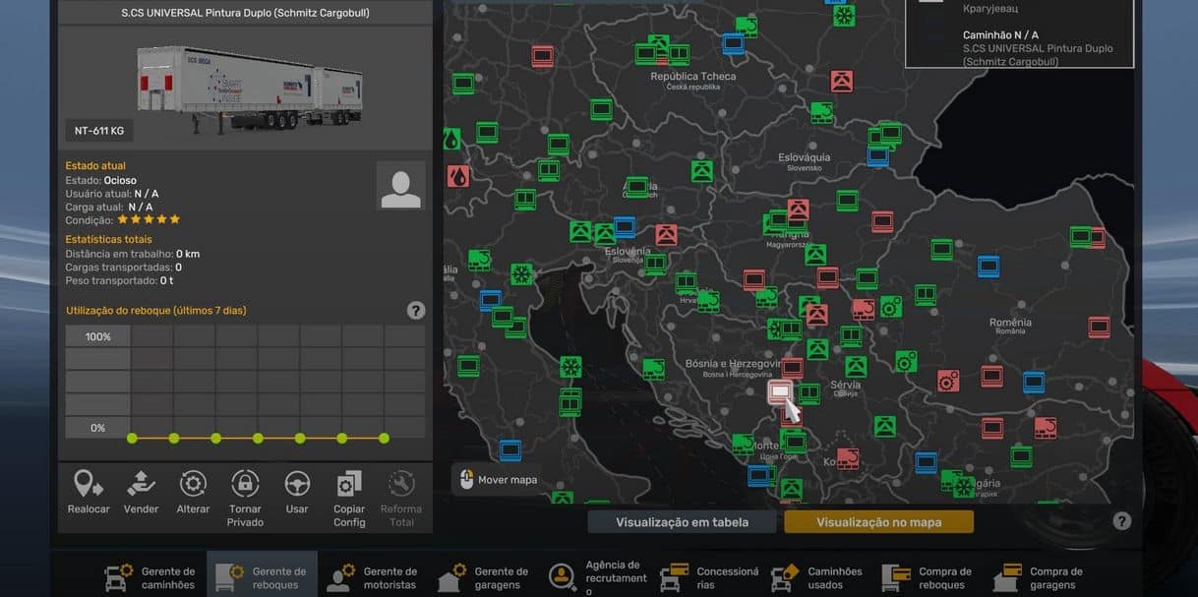Select the Visualização no mapa view

[878, 522]
